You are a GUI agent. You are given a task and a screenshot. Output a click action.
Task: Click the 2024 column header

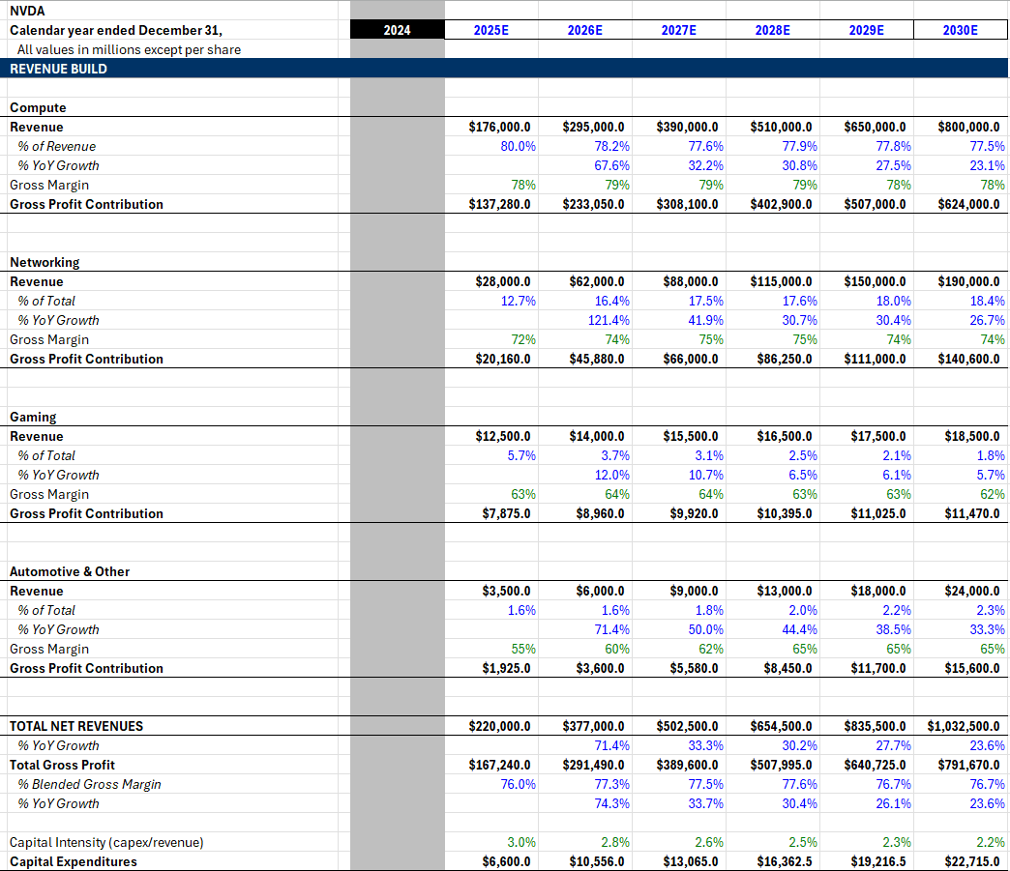coord(396,30)
